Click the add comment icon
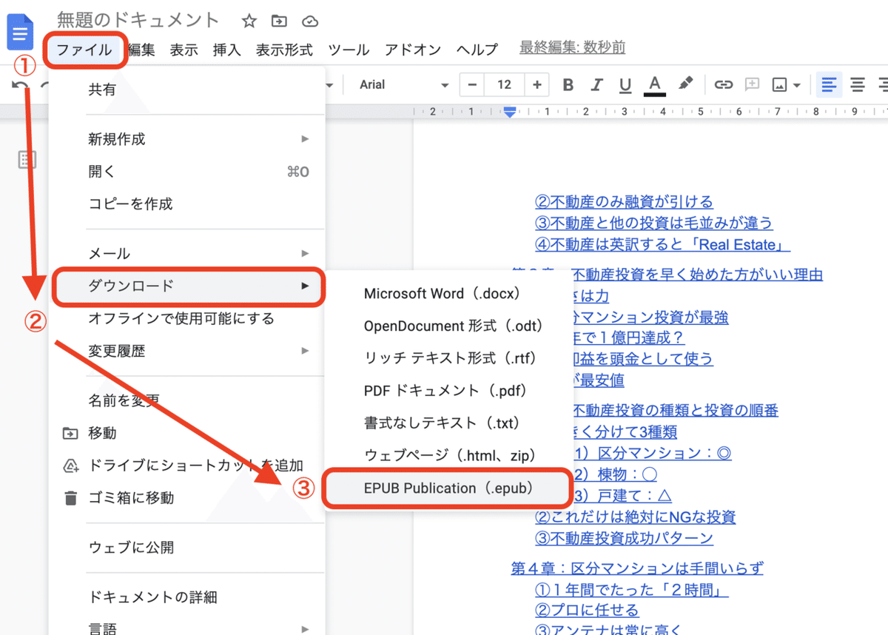The width and height of the screenshot is (888, 635). (752, 84)
